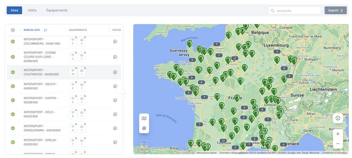Click the green status check for INTERSPORT - DECHY
The height and width of the screenshot is (158, 352).
13,86
